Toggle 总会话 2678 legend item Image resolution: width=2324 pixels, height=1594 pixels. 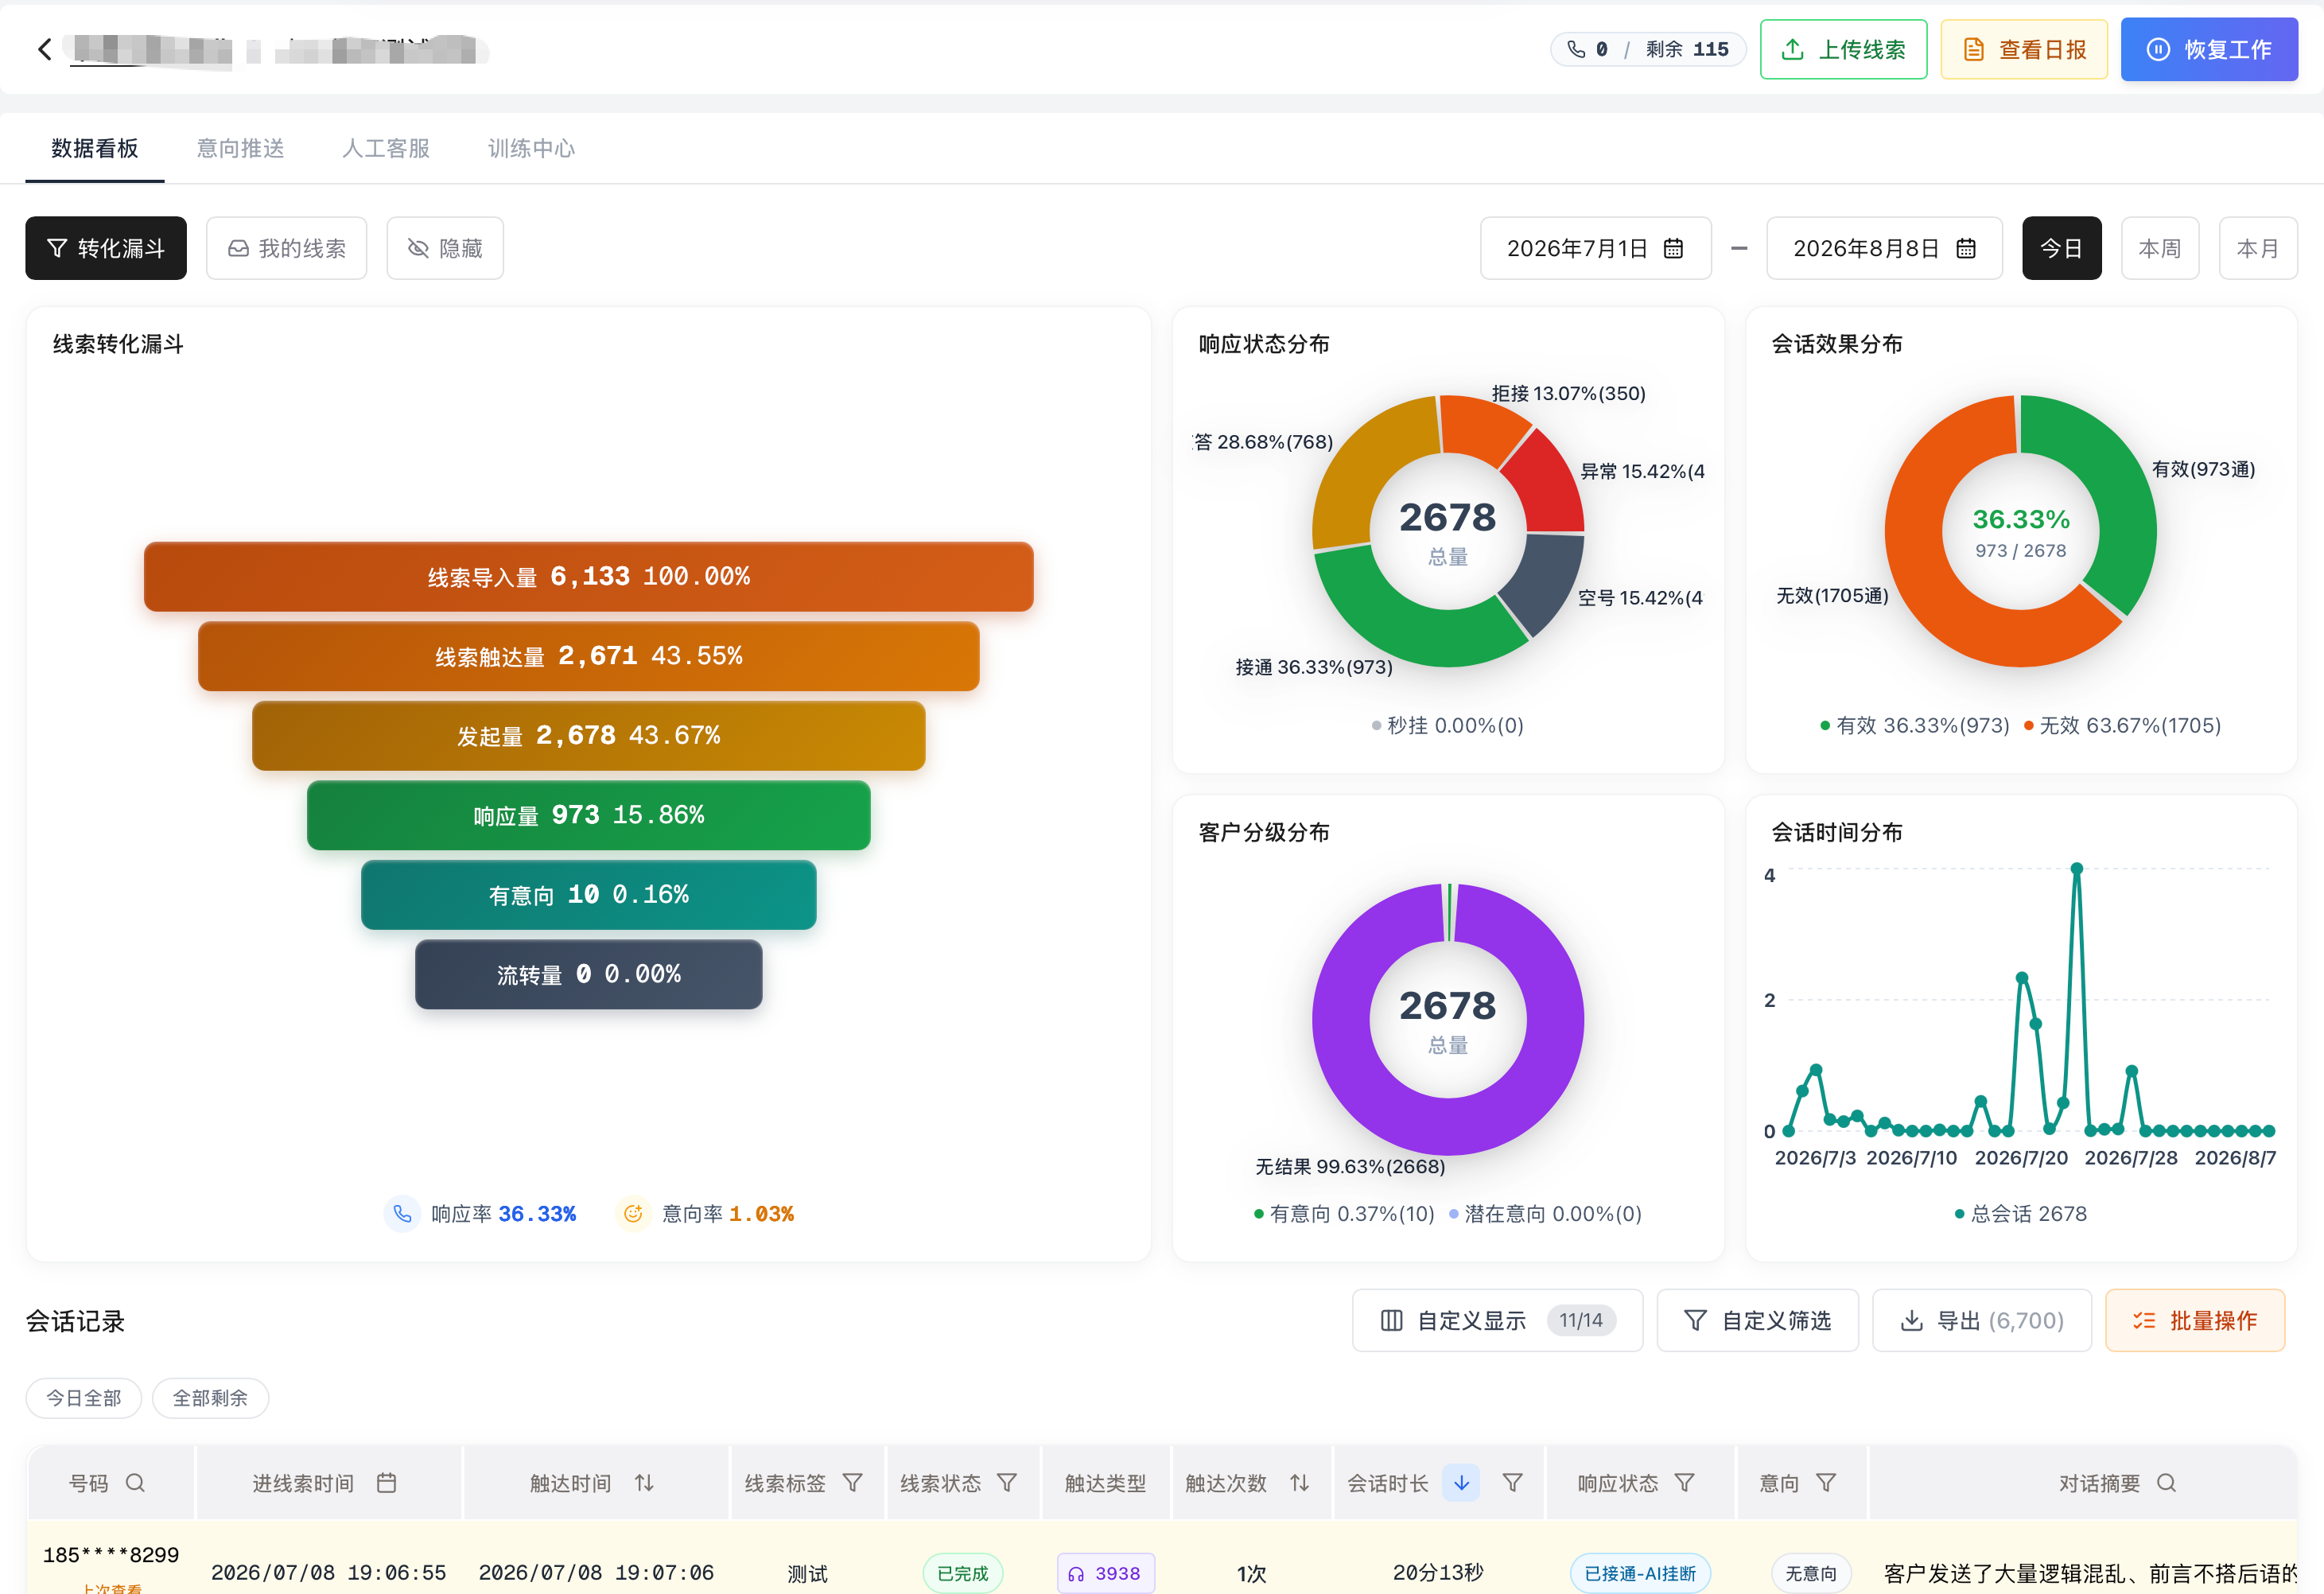[x=2020, y=1213]
